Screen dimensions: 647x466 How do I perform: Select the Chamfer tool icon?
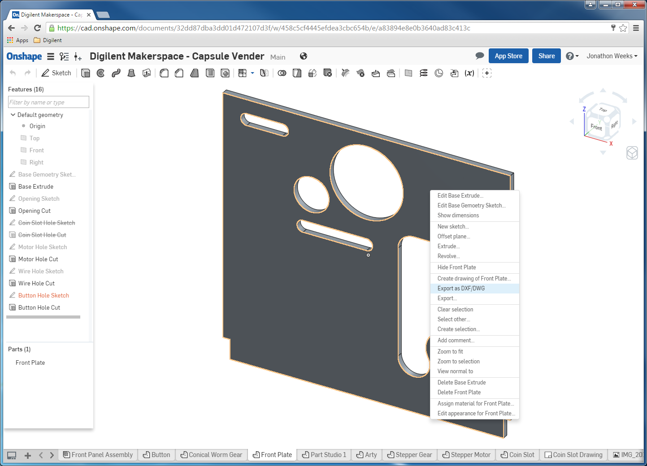click(x=179, y=73)
